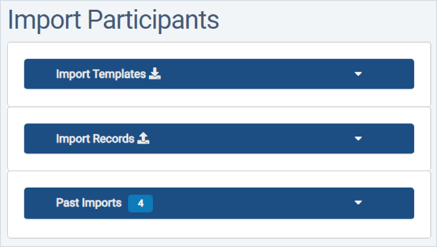Open Past Imports via its down caret

[358, 202]
